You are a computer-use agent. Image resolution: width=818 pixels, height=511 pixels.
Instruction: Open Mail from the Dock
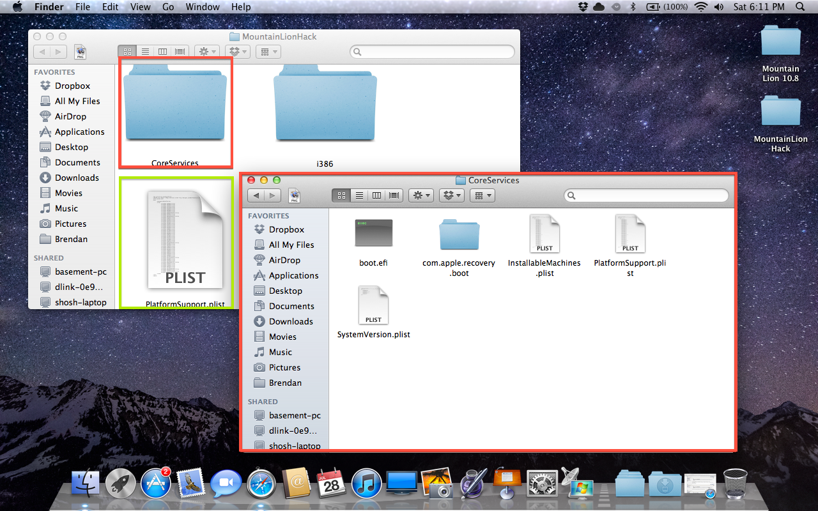(x=190, y=484)
